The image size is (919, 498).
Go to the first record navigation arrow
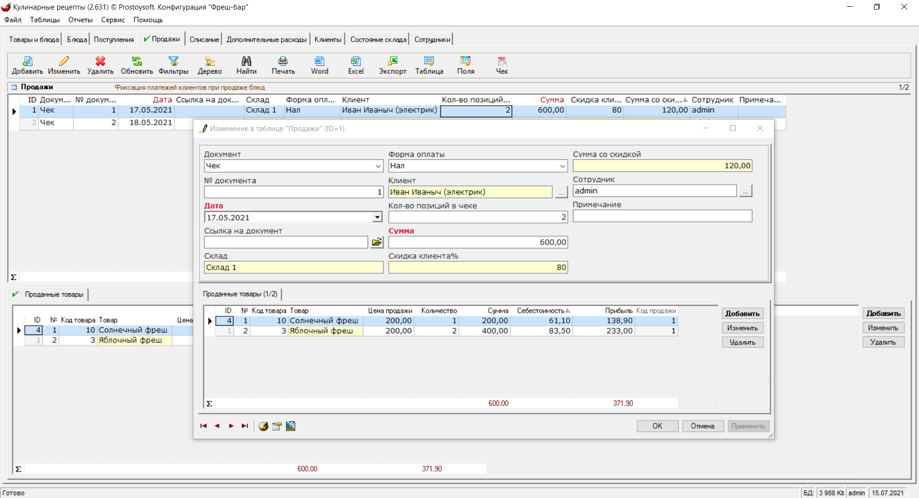[x=203, y=426]
